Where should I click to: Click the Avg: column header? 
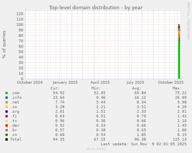tap(137, 88)
